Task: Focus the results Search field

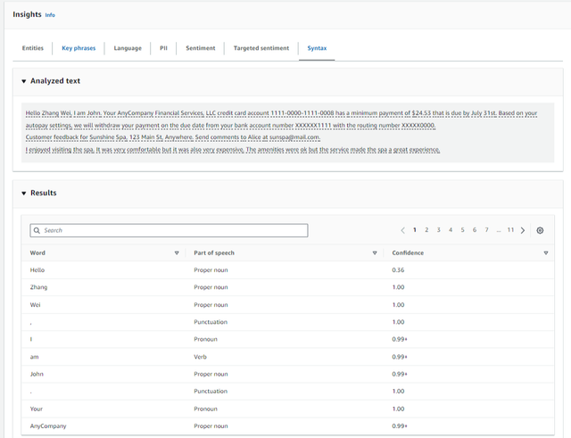Action: pos(170,230)
